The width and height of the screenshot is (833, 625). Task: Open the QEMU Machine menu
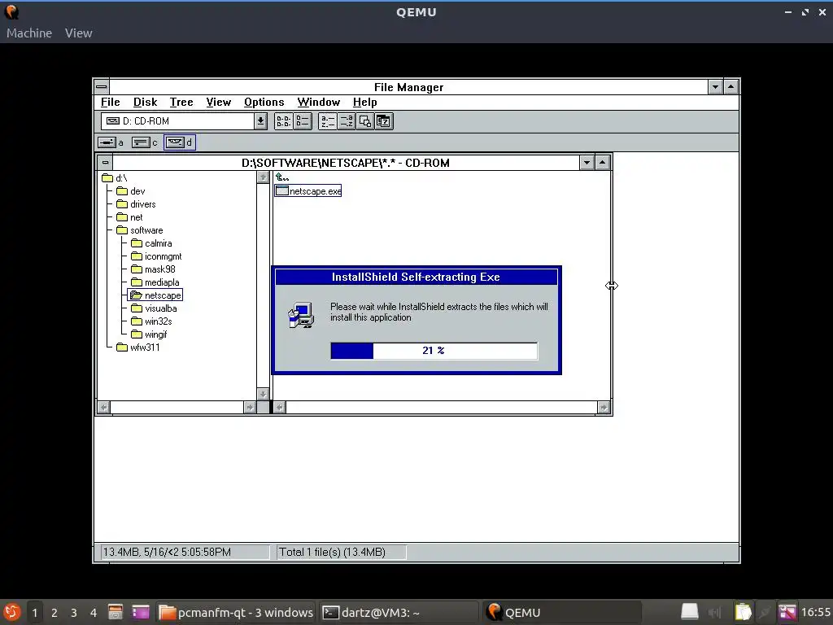click(x=29, y=33)
